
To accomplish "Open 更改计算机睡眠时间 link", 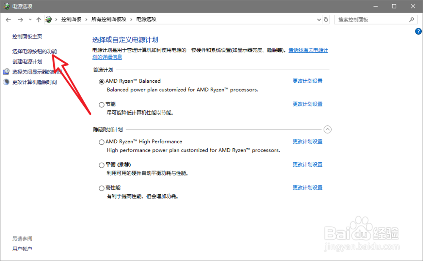I will pos(35,82).
